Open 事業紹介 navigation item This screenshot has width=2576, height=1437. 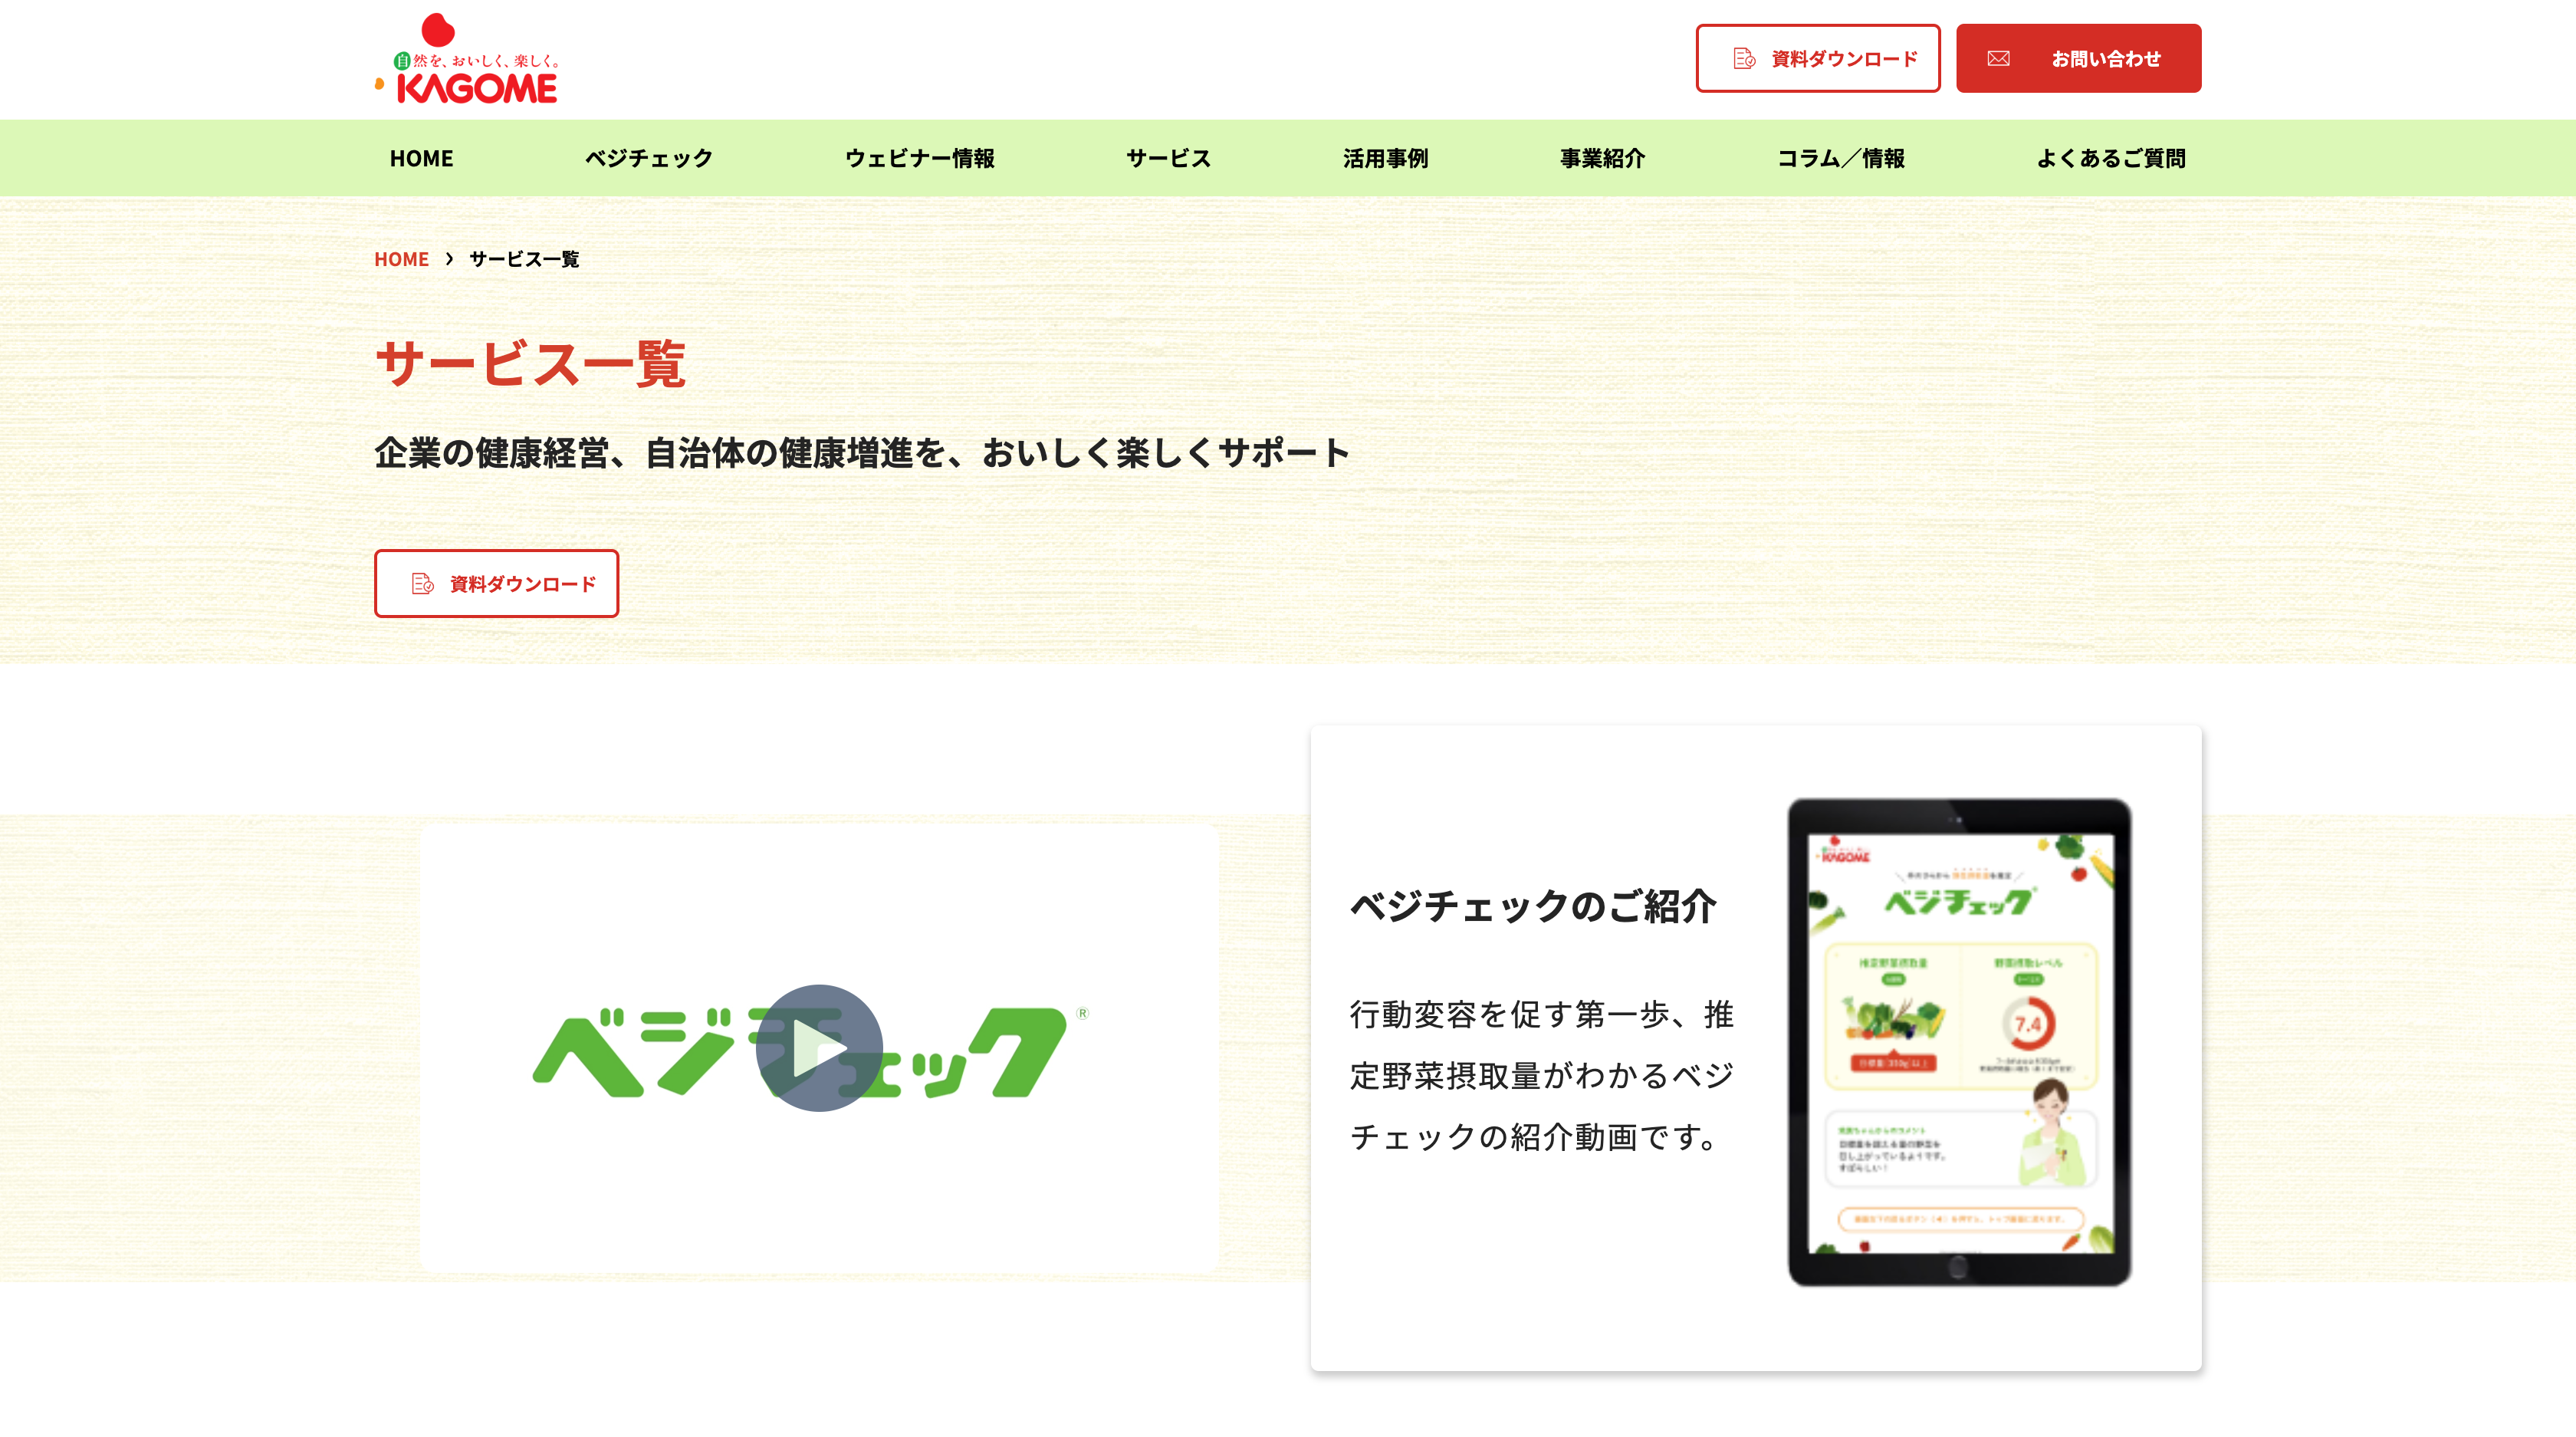pos(1603,158)
